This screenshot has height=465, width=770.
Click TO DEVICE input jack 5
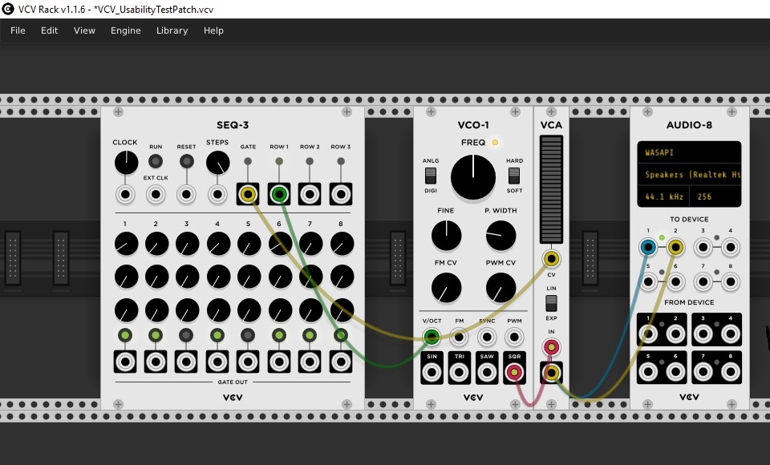(648, 282)
